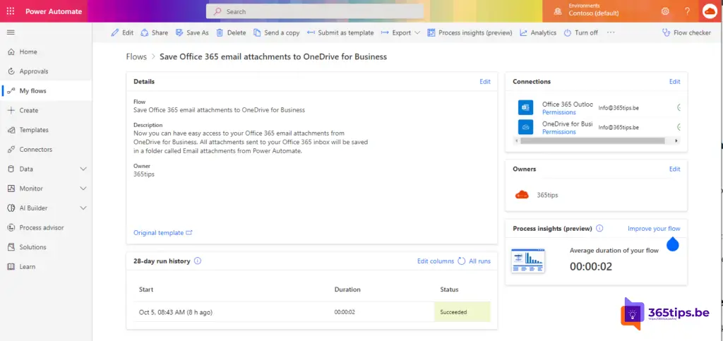Click Delete in the command bar
This screenshot has height=341, width=723.
pos(231,32)
